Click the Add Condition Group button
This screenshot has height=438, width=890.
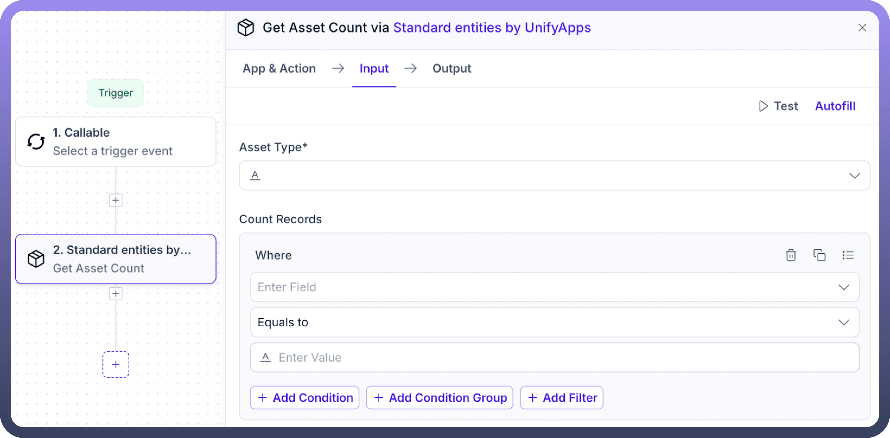[x=440, y=398]
